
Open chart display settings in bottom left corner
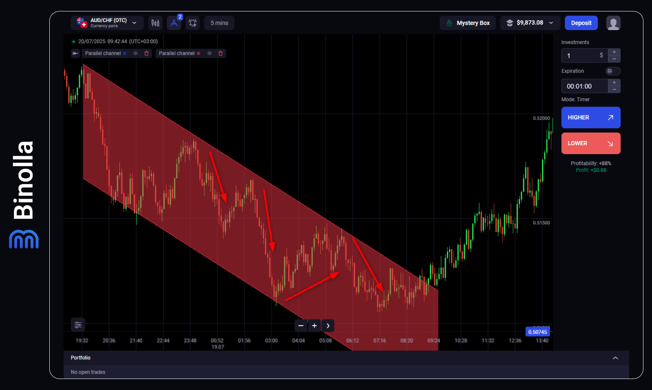coord(77,325)
